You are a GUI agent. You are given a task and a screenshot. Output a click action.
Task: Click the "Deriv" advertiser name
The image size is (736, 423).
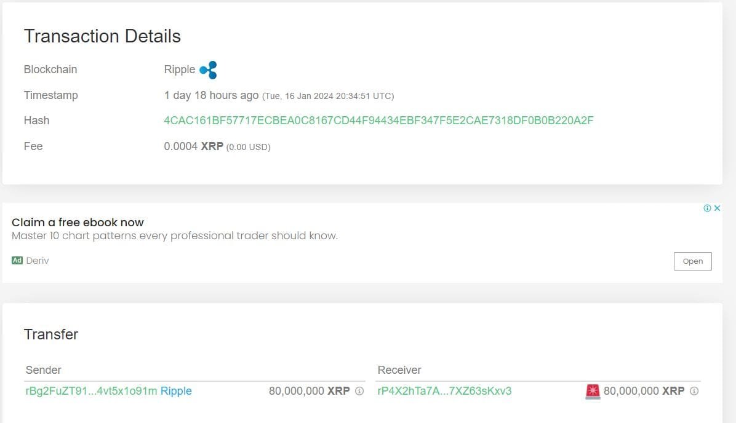(38, 260)
